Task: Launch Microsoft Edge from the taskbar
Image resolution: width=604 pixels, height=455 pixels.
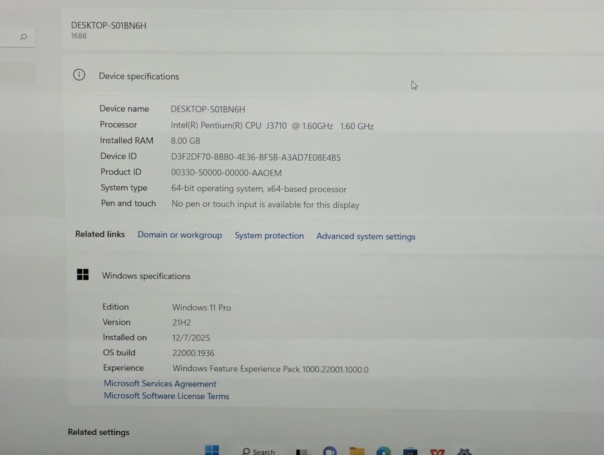Action: pos(384,451)
